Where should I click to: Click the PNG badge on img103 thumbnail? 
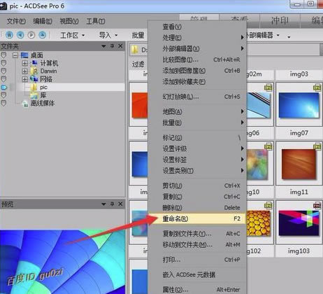point(317,206)
